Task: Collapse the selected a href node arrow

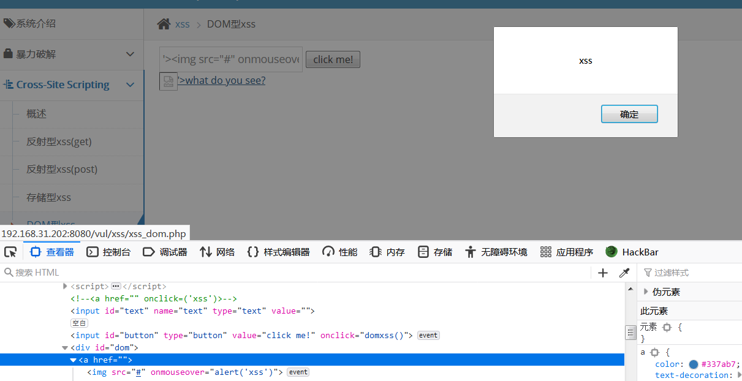Action: [74, 360]
